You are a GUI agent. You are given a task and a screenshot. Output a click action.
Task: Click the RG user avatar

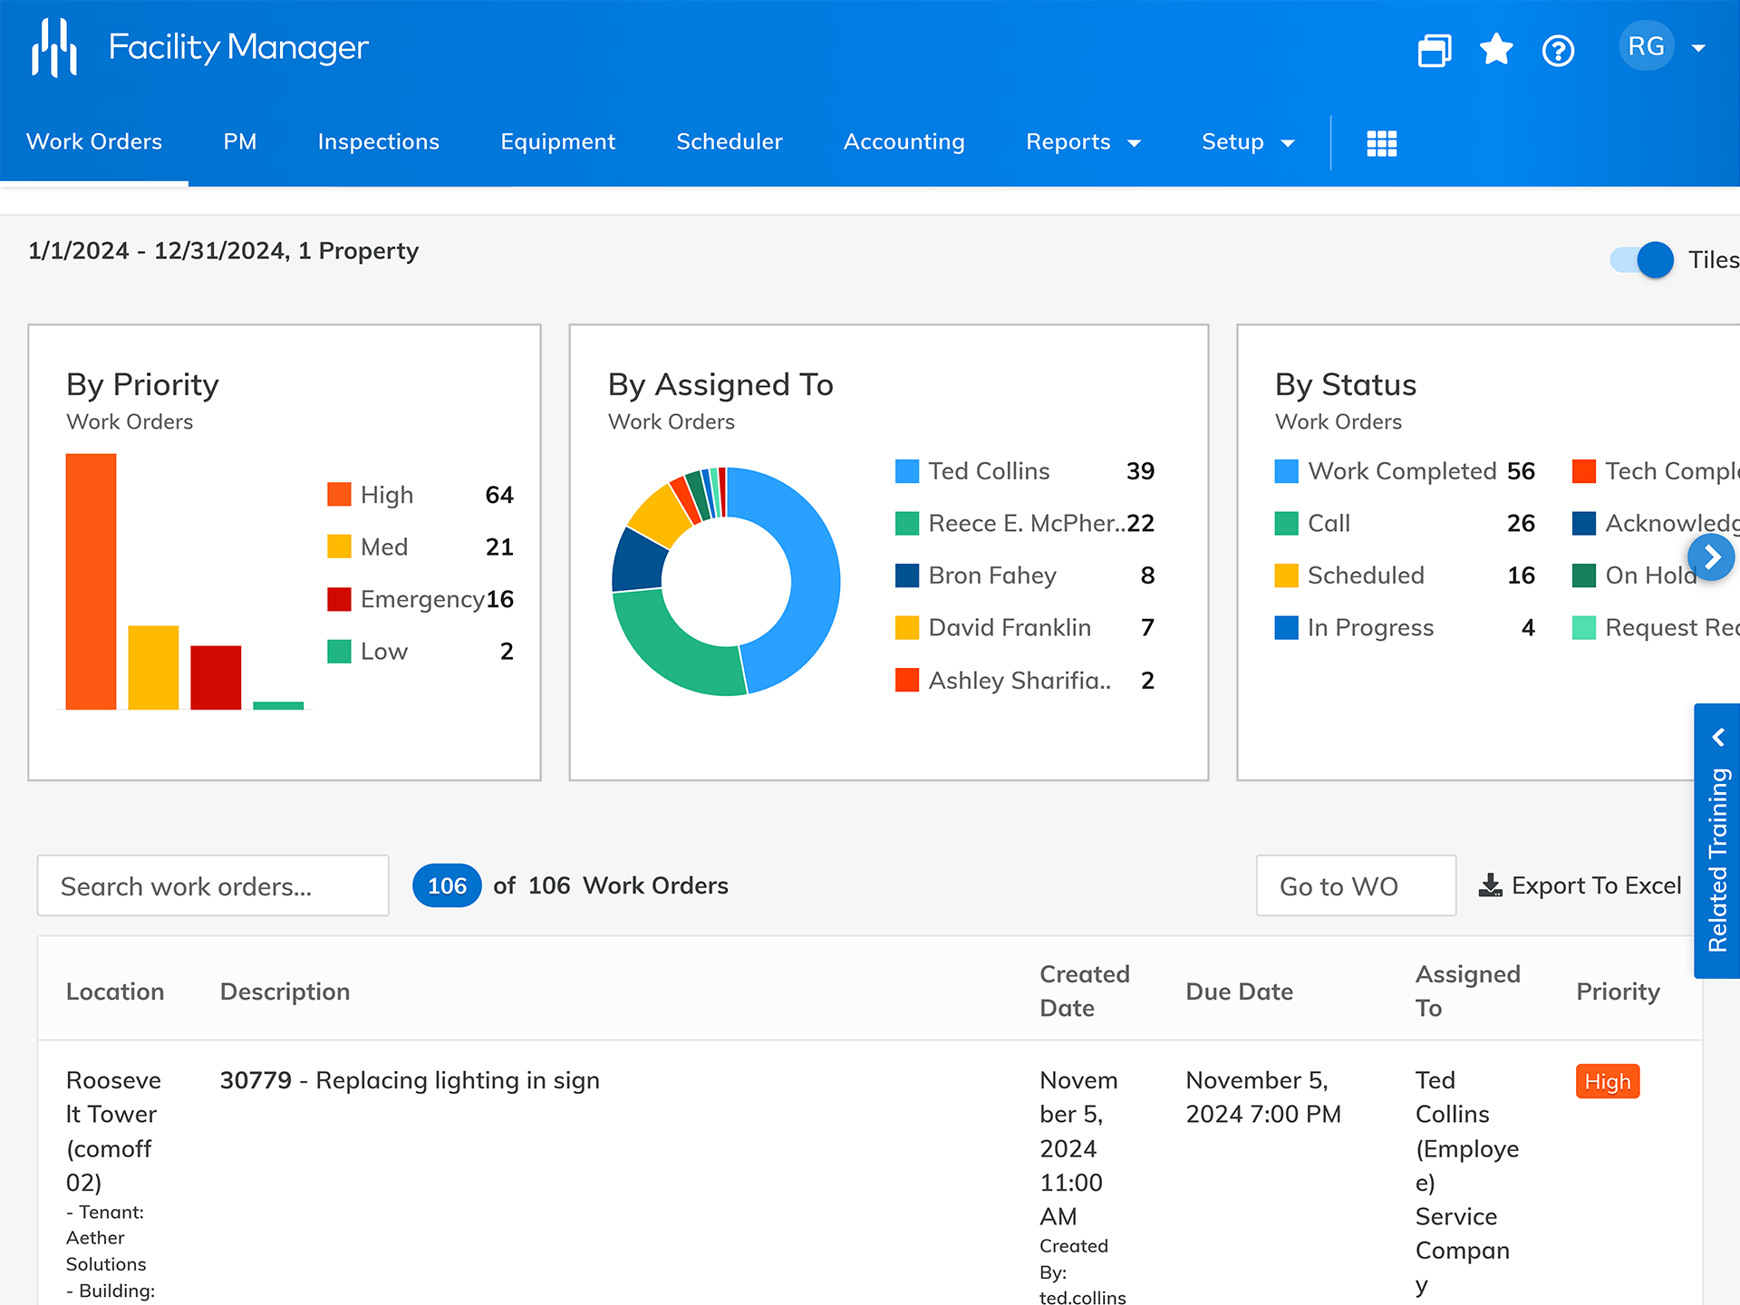[1646, 47]
